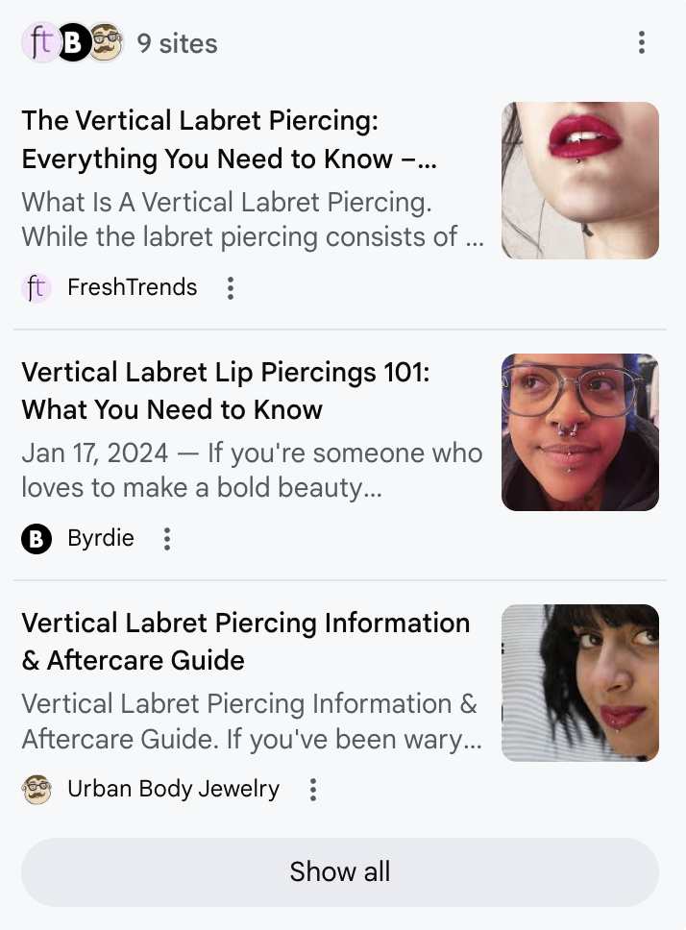Viewport: 686px width, 930px height.
Task: Click the Byrdie source name
Action: pyautogui.click(x=101, y=539)
